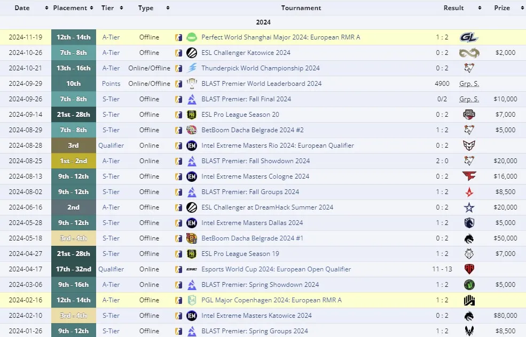Open BLAST Premier: Spring Showdown 2024 link
The image size is (526, 337).
pos(260,284)
